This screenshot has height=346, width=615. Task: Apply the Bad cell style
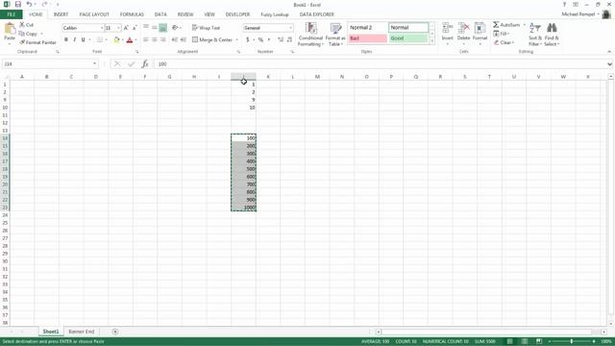click(367, 38)
